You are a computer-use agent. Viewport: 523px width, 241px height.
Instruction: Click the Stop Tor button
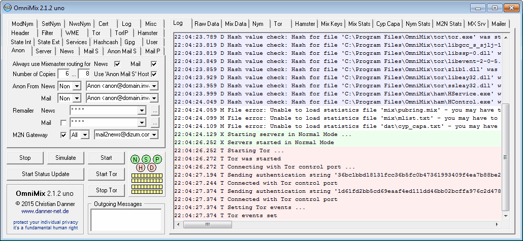107,190
